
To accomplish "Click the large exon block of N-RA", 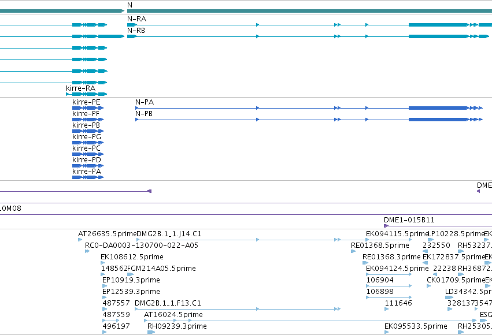I will pos(438,25).
